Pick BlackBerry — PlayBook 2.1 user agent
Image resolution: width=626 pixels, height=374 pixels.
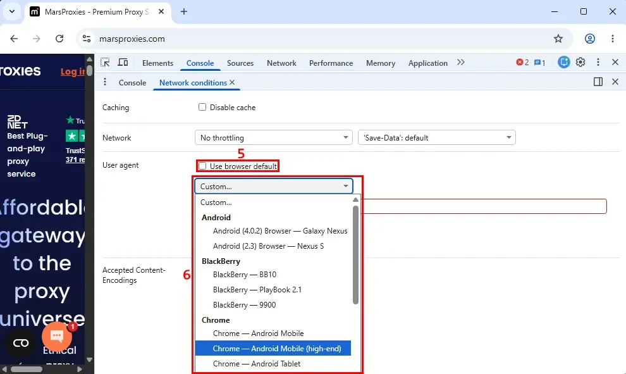pos(273,290)
